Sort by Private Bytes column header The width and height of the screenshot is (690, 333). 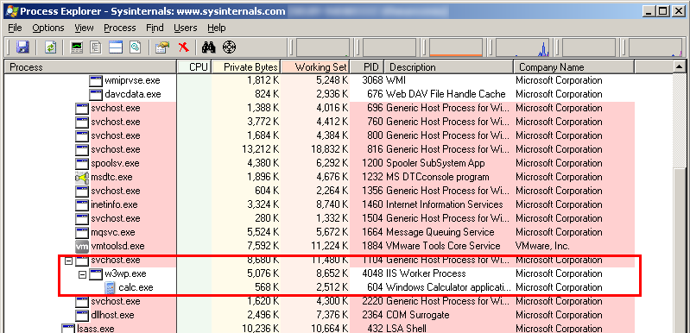pos(246,67)
